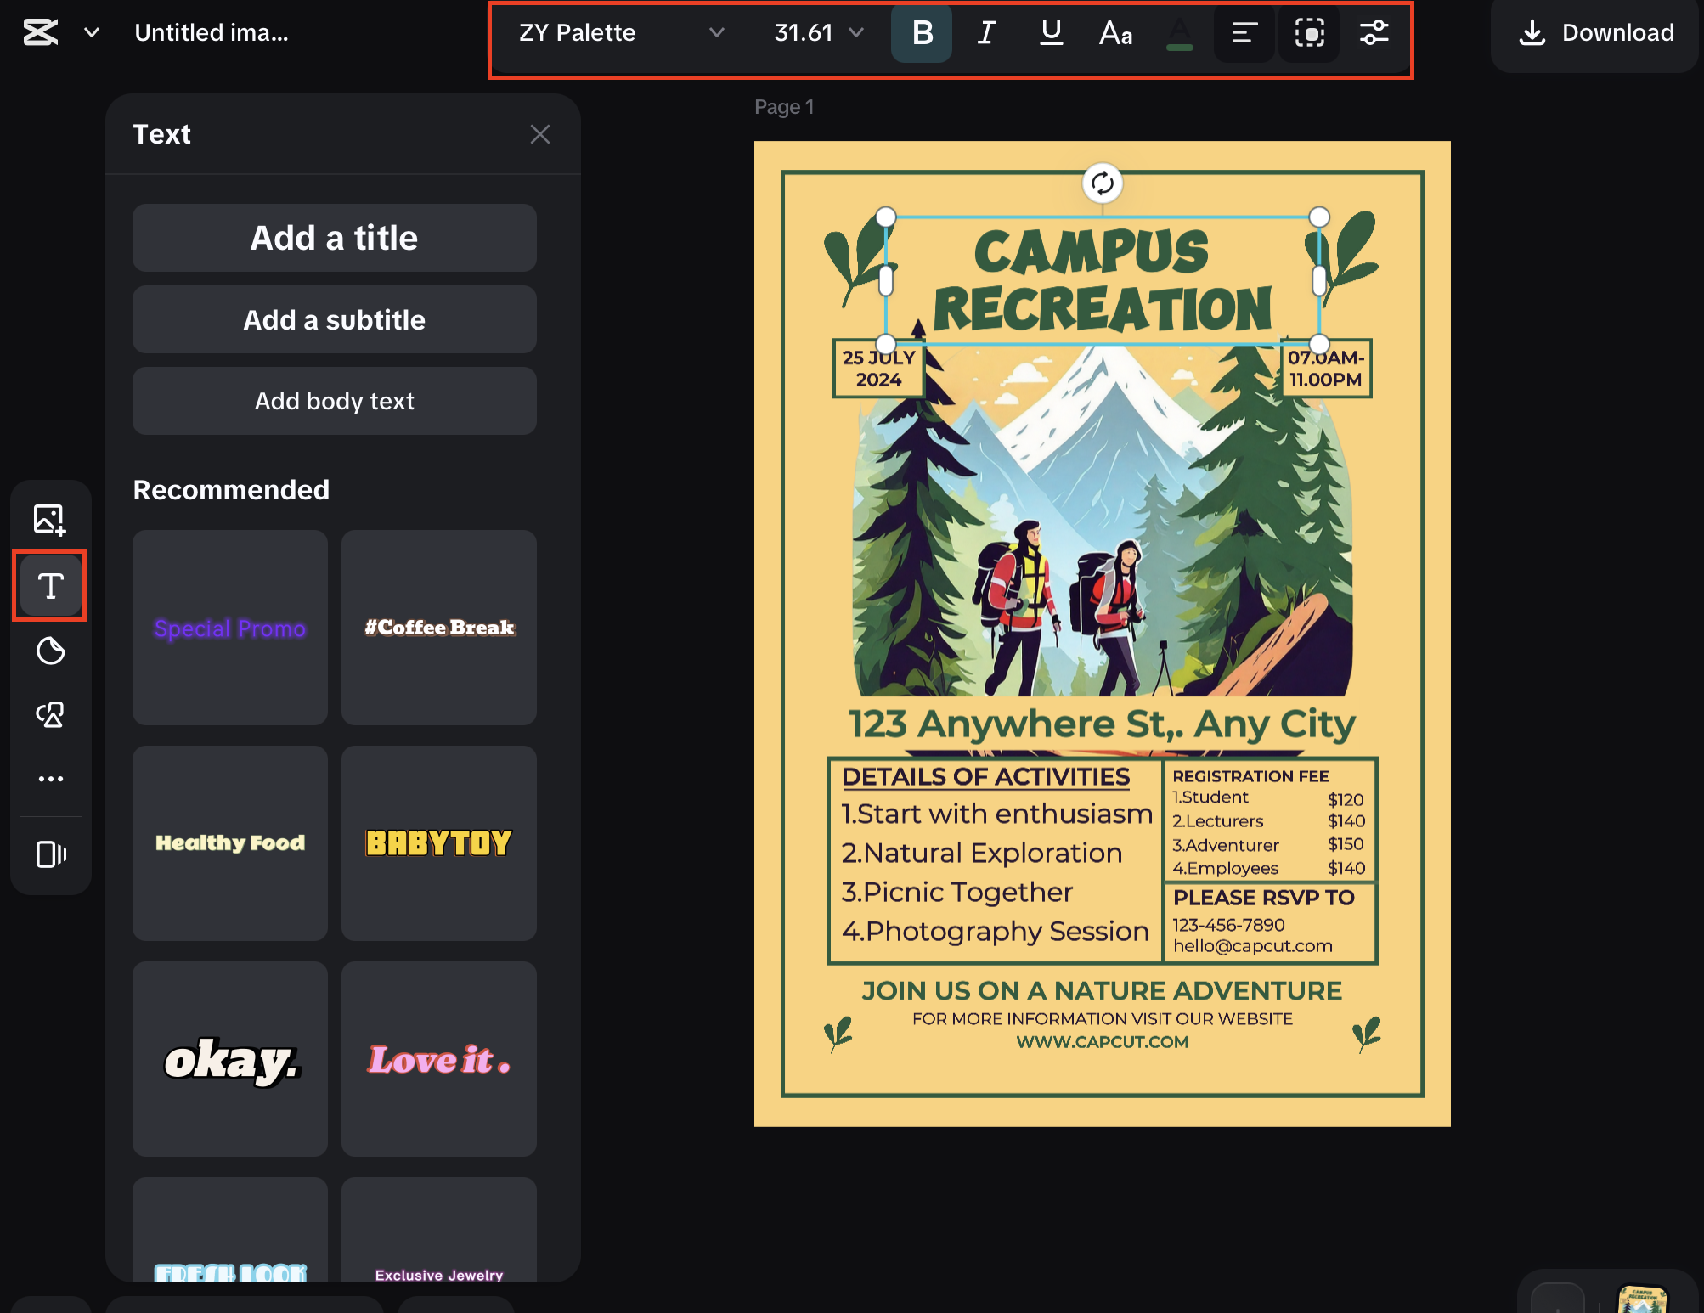1704x1313 pixels.
Task: Click the Download button
Action: pyautogui.click(x=1594, y=33)
